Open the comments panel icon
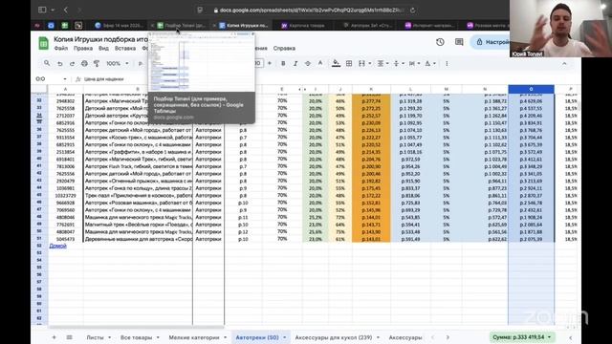The width and height of the screenshot is (612, 344). pos(459,42)
